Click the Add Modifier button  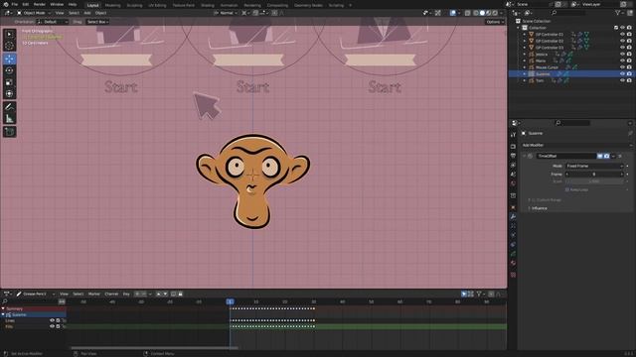(x=576, y=145)
